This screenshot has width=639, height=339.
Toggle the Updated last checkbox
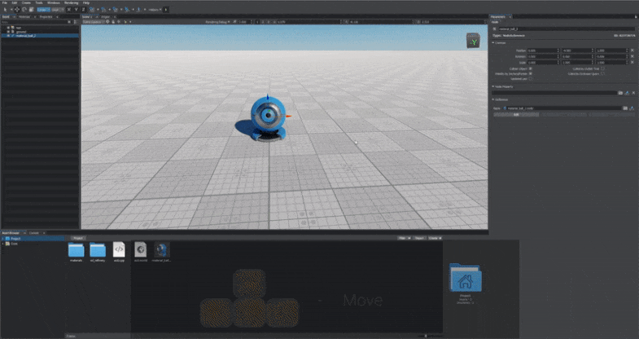[x=532, y=78]
